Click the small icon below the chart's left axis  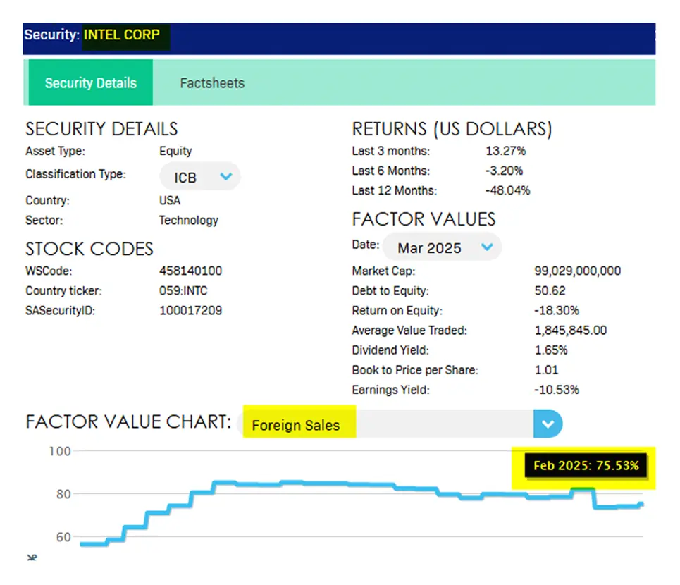(31, 558)
